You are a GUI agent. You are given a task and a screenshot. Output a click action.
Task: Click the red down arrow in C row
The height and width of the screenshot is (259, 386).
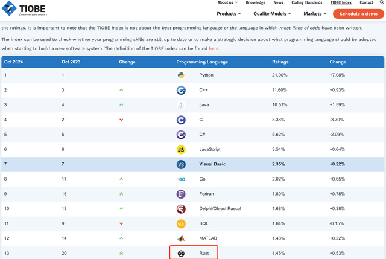(121, 120)
